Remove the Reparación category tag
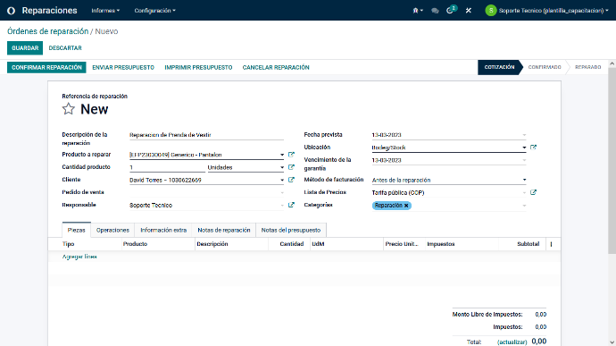 [406, 206]
